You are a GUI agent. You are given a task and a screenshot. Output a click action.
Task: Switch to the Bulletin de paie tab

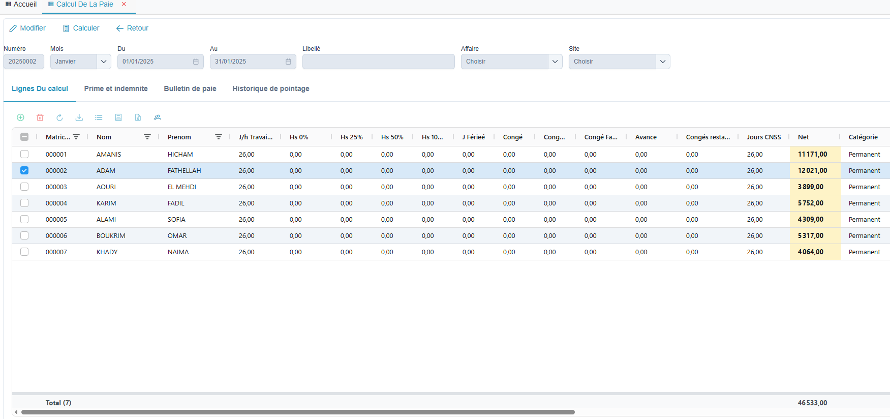click(x=190, y=88)
